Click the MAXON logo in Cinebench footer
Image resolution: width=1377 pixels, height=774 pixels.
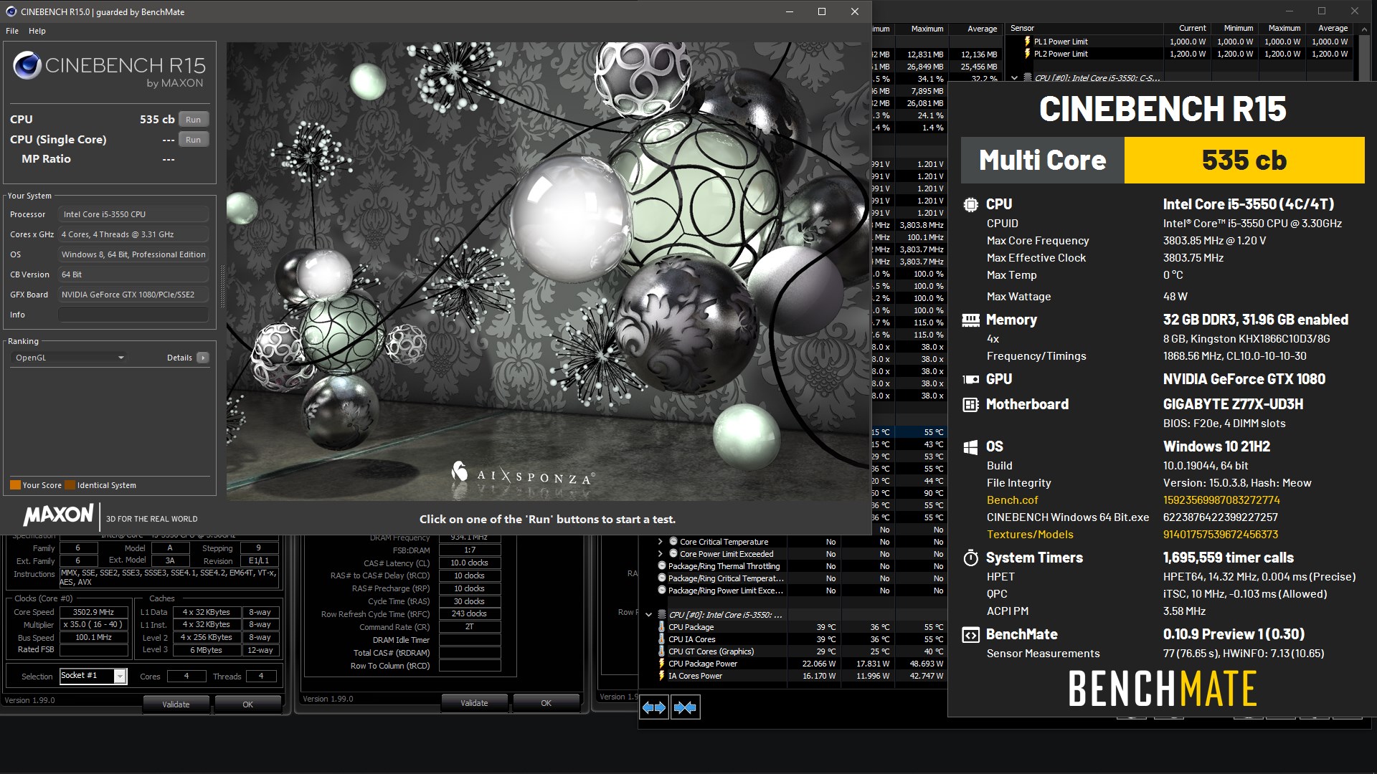(x=58, y=515)
